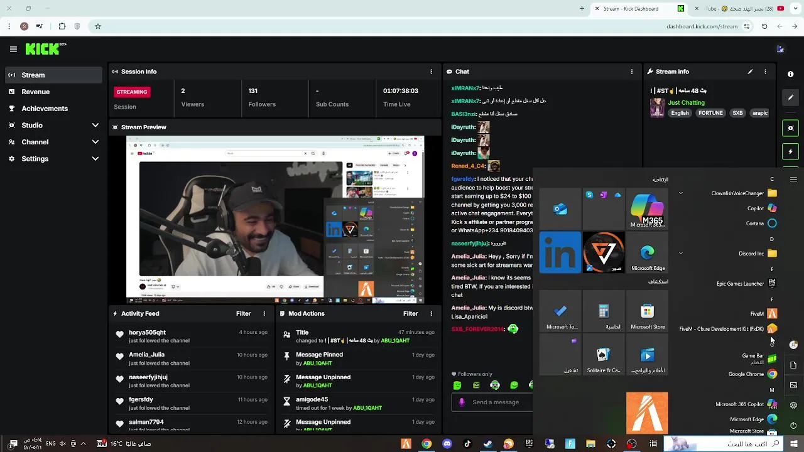Open Activity Feed options menu
The height and width of the screenshot is (452, 804).
click(264, 313)
